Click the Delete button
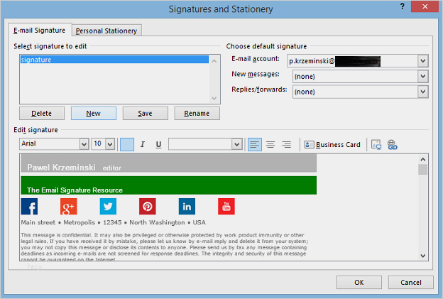Image resolution: width=443 pixels, height=299 pixels. coord(41,114)
